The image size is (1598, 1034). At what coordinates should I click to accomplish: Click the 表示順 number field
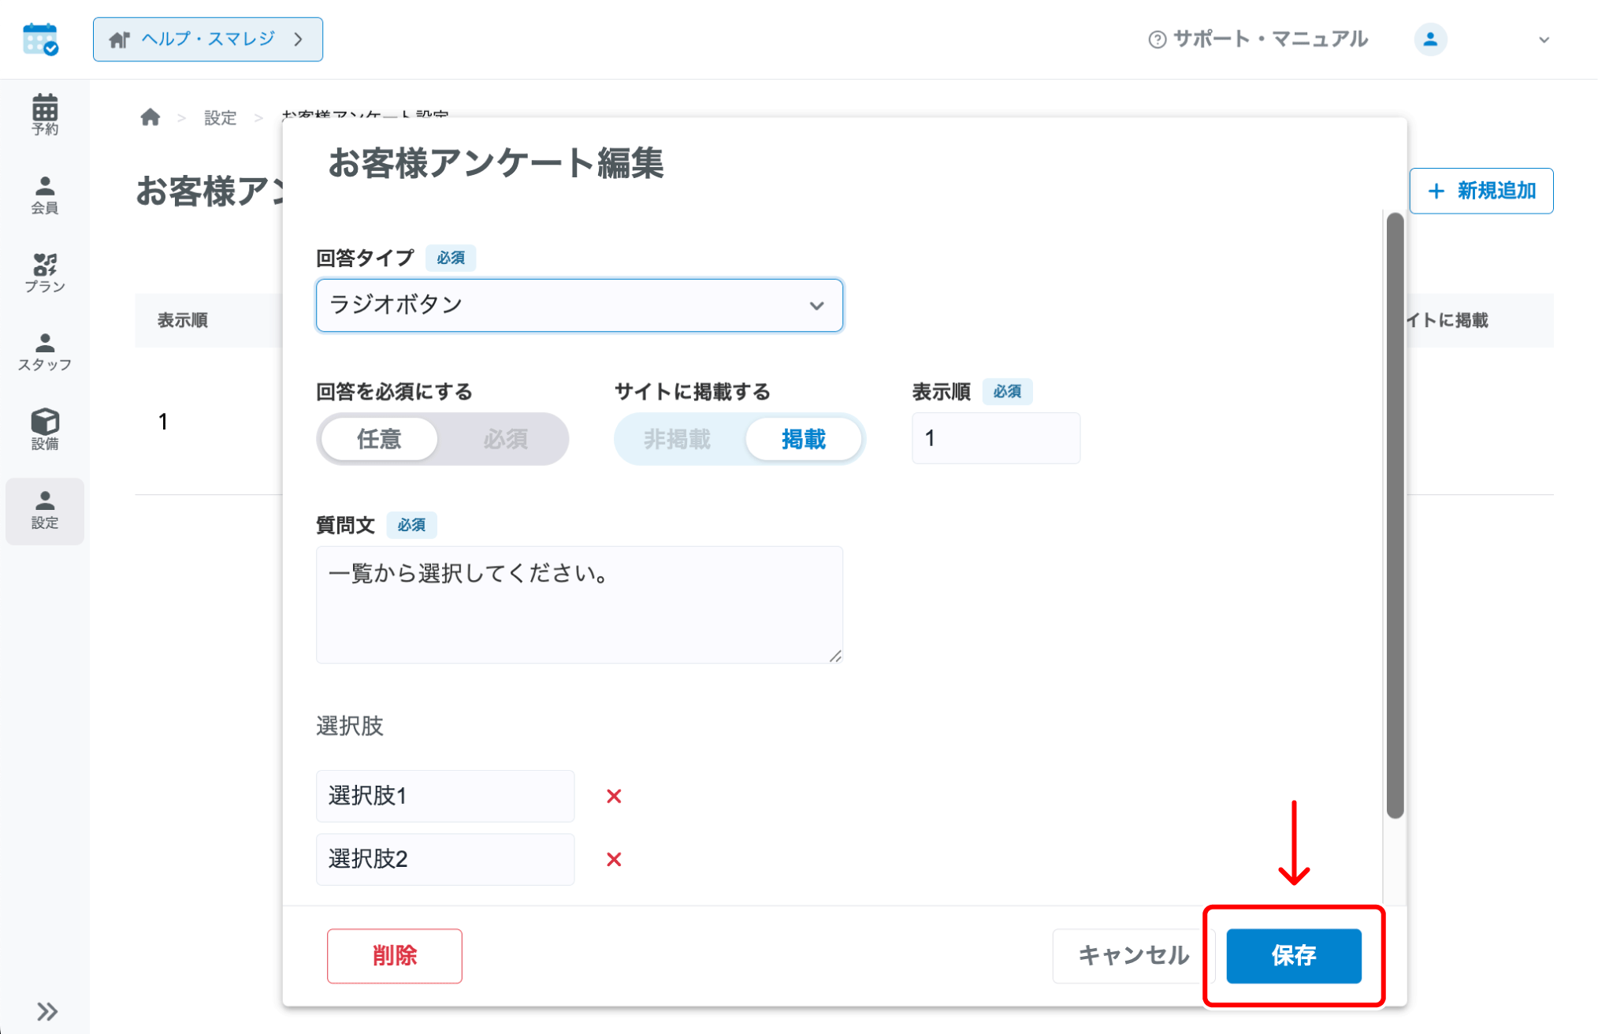pos(995,438)
